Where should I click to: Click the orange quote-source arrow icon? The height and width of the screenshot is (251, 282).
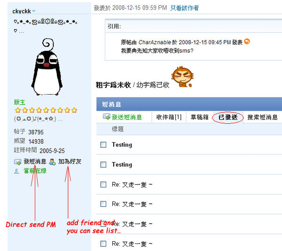[247, 41]
